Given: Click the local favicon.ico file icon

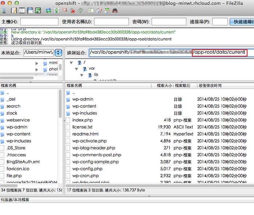Looking at the screenshot, I should [x=2, y=169].
